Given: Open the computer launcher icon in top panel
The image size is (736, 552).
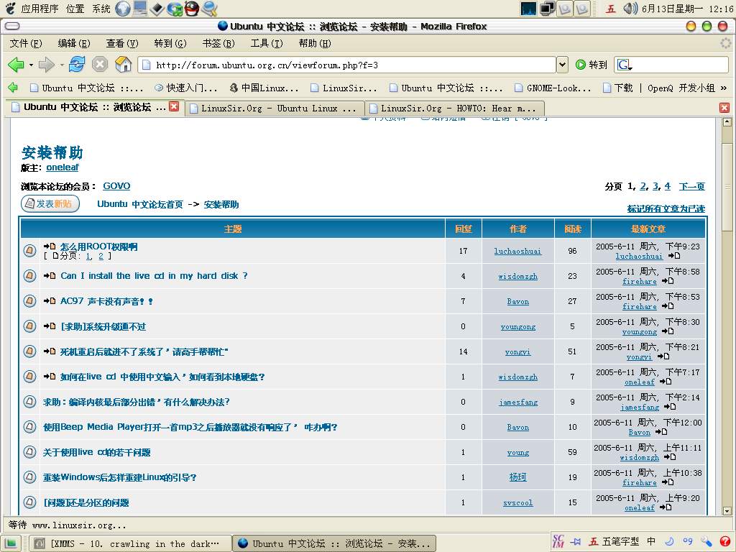Looking at the screenshot, I should pos(140,9).
